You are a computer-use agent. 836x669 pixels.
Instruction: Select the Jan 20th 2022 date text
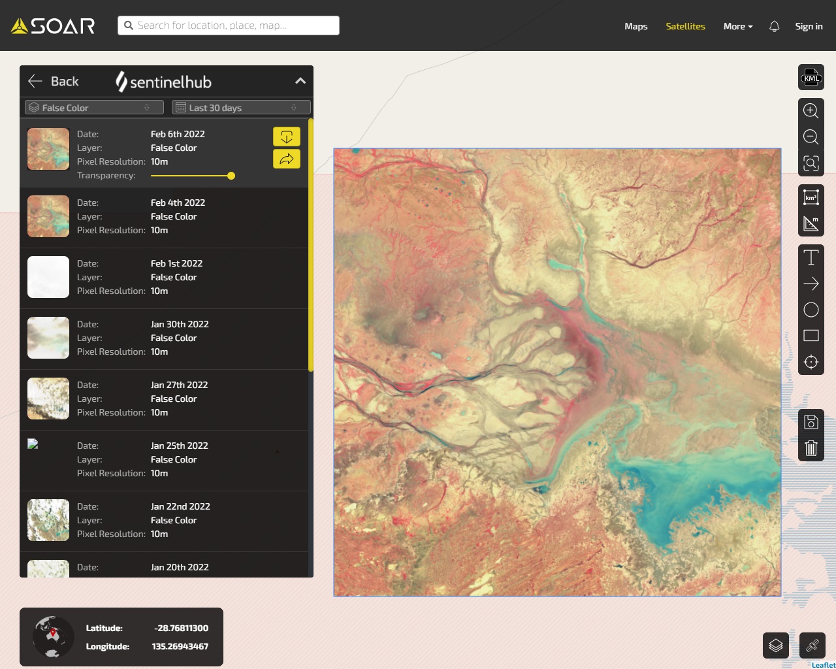point(180,567)
